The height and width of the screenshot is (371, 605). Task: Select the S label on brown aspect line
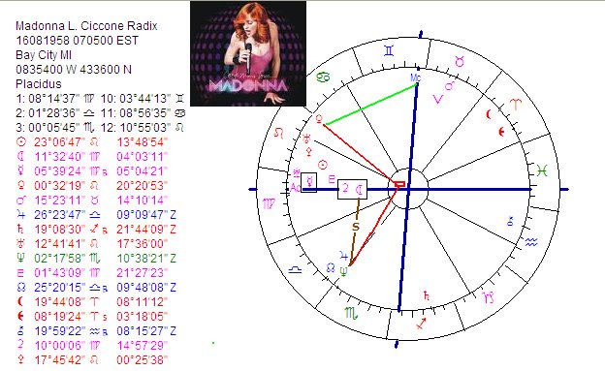tap(356, 227)
